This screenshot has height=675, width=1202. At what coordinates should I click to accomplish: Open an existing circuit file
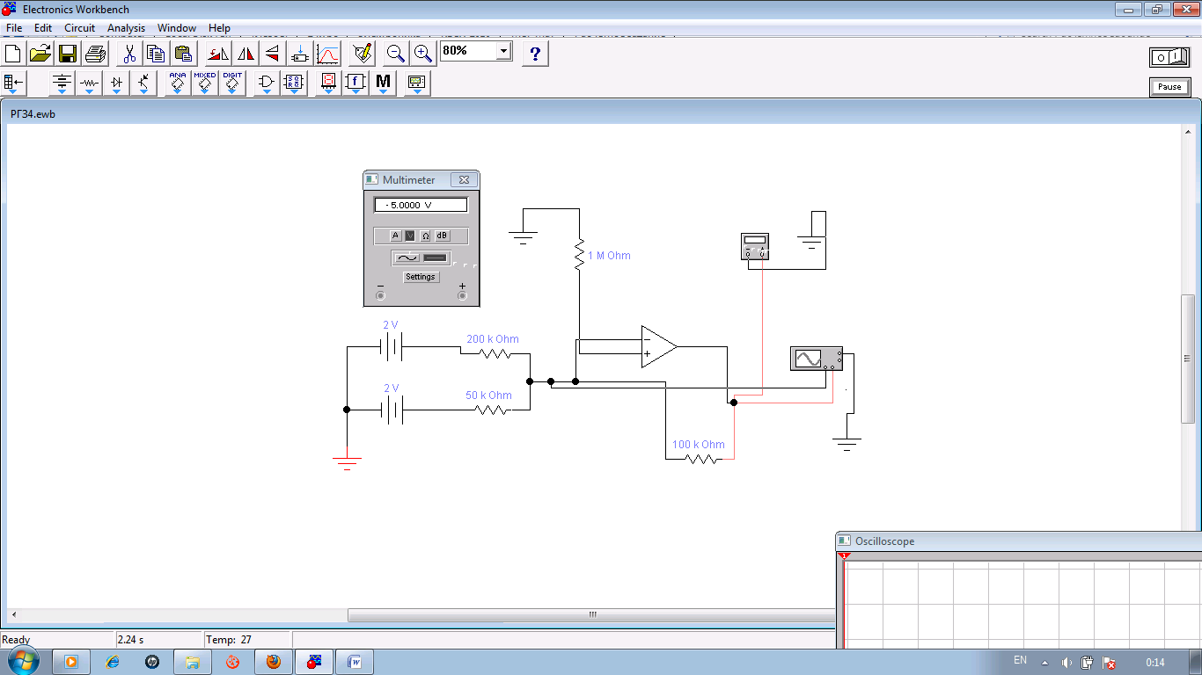(40, 54)
